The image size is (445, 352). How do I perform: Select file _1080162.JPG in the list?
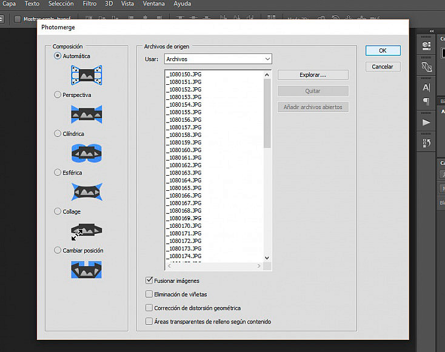point(184,165)
